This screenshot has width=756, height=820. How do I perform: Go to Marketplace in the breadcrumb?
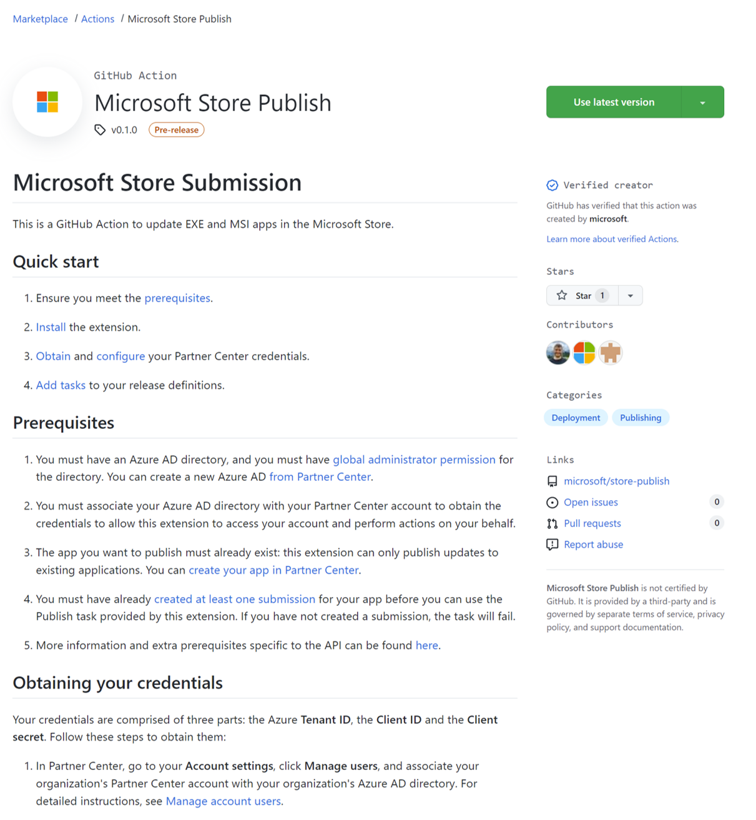click(x=41, y=19)
